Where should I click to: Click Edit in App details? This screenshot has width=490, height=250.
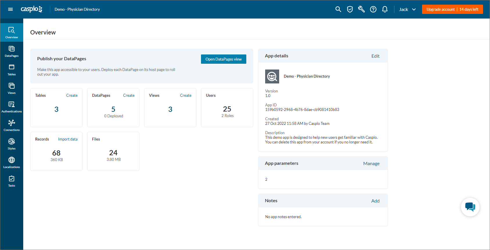[375, 56]
